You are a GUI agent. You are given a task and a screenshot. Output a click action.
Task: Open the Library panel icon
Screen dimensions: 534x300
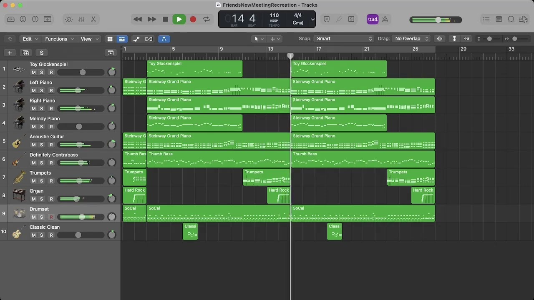pyautogui.click(x=11, y=19)
